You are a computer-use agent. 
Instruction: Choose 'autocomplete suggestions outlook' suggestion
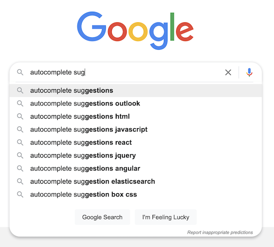85,104
